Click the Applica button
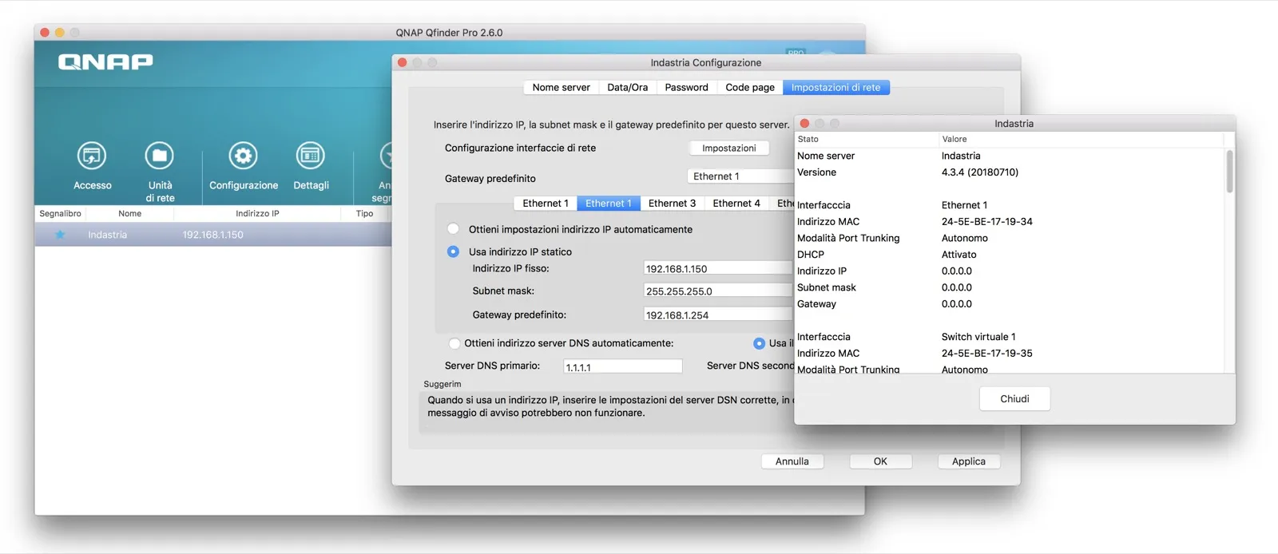Image resolution: width=1278 pixels, height=554 pixels. click(968, 461)
